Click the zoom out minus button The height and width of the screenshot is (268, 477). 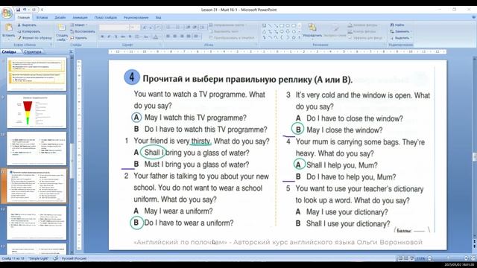430,258
